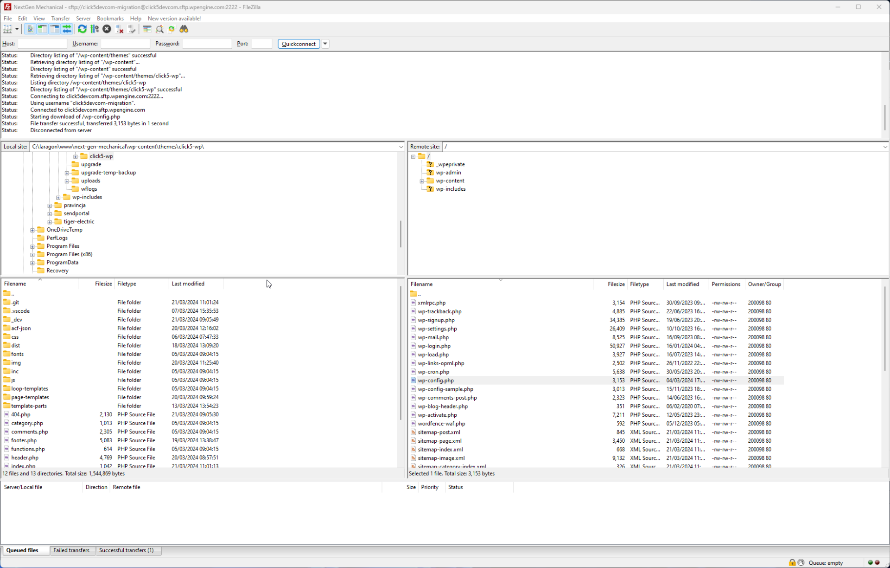Screen dimensions: 890x568
Task: Open the Local site path dropdown
Action: coord(401,147)
